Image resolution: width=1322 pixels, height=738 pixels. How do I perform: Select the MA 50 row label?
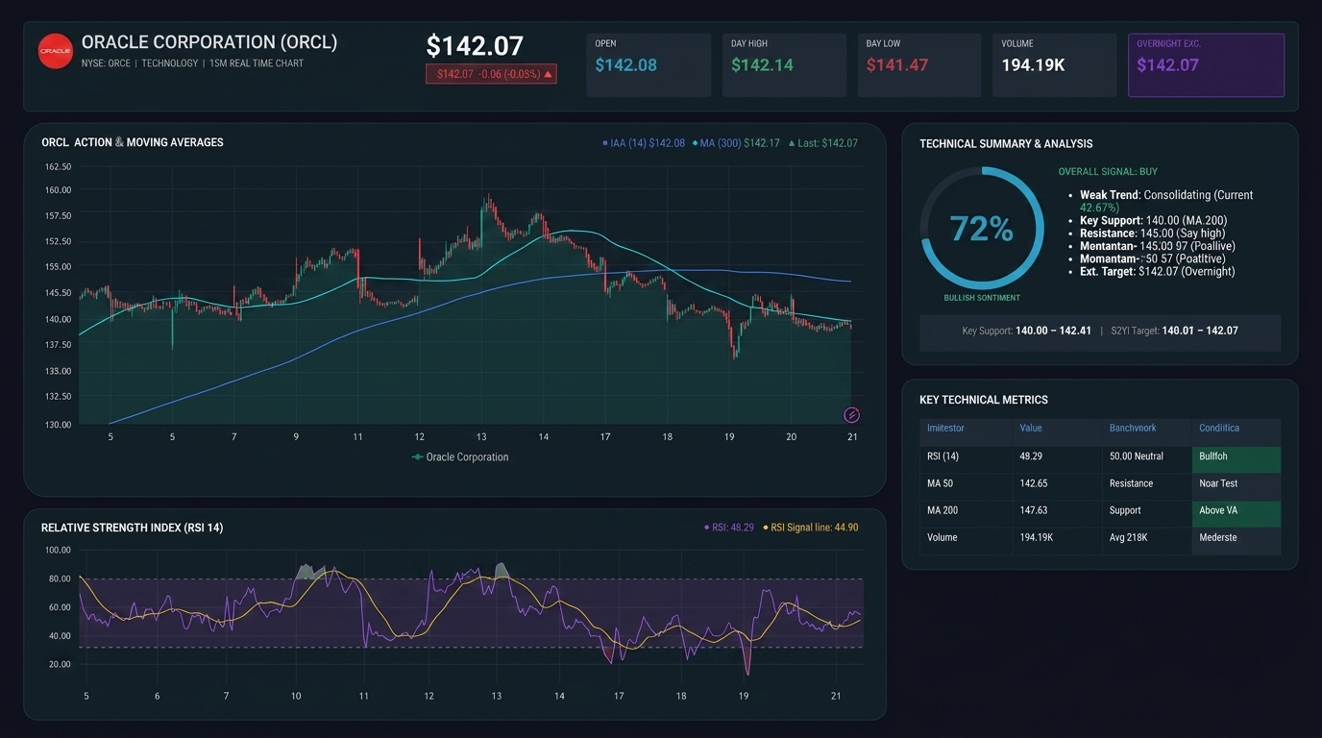click(940, 483)
